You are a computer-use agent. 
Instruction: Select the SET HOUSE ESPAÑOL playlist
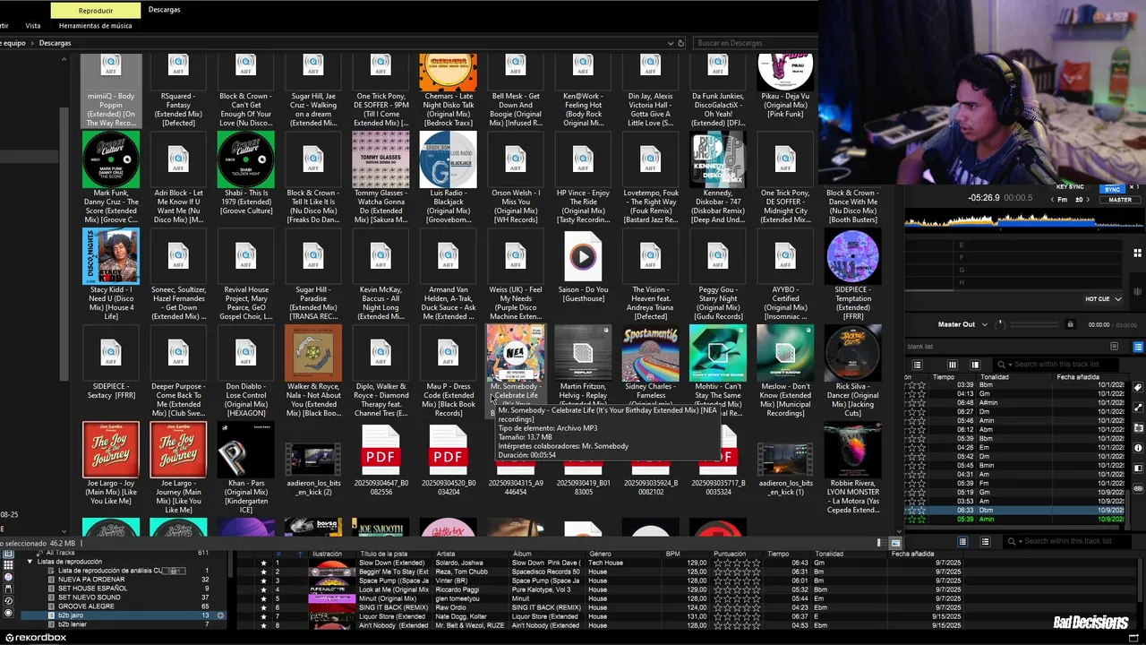coord(90,589)
